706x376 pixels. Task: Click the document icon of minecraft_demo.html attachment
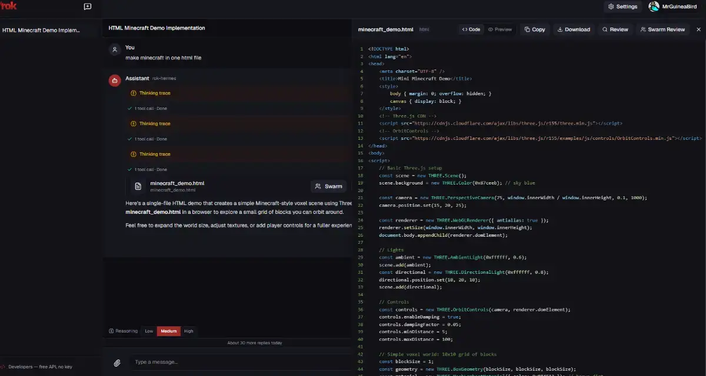tap(138, 186)
